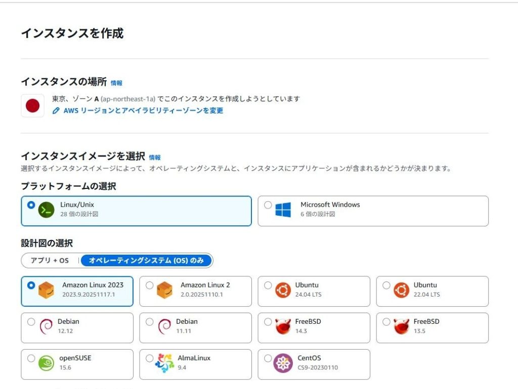The height and width of the screenshot is (389, 518).
Task: Choose the Ubuntu 22.04 LTS radio button
Action: click(x=386, y=285)
